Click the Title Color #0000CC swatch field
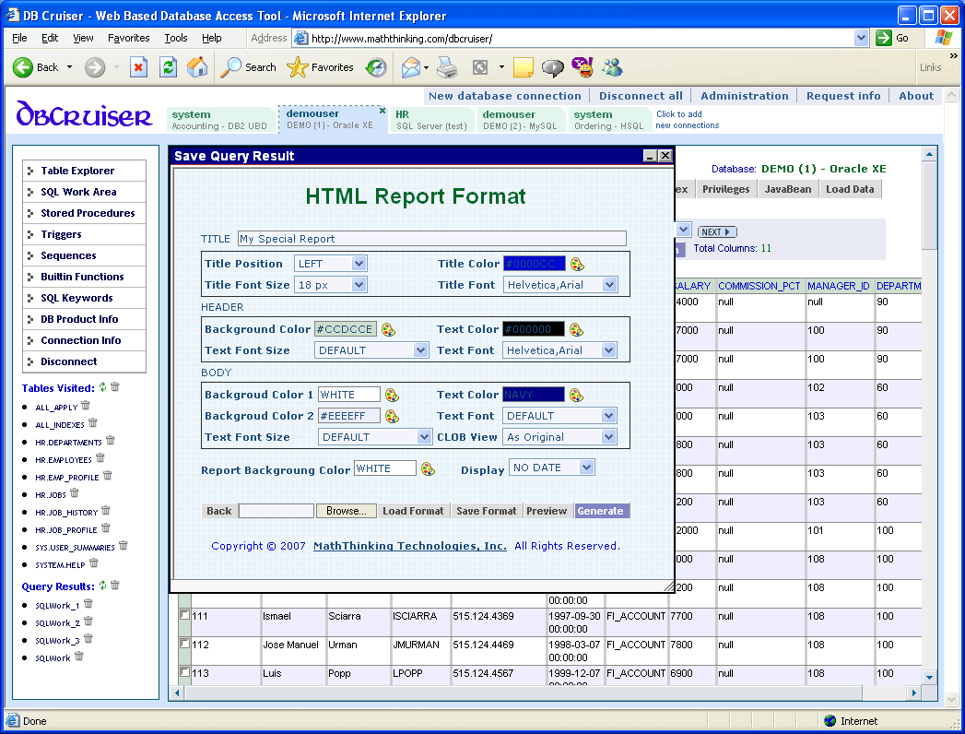Viewport: 965px width, 734px height. point(534,264)
